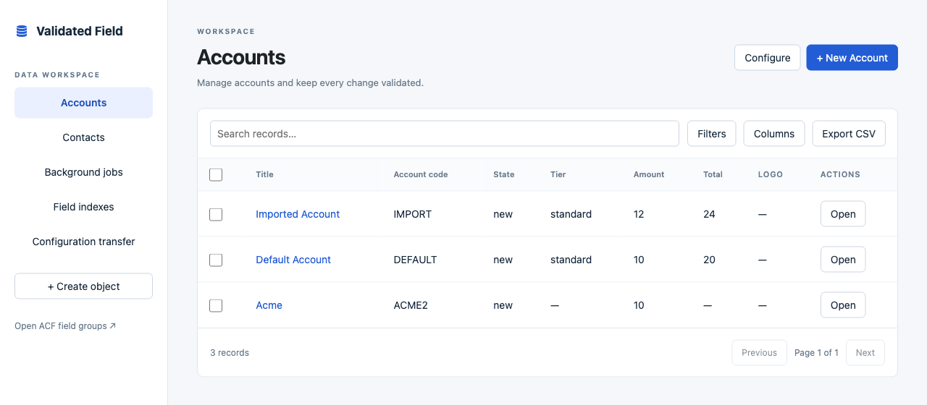Viewport: 927px width, 405px height.
Task: Click Open button for Acme
Action: 842,305
